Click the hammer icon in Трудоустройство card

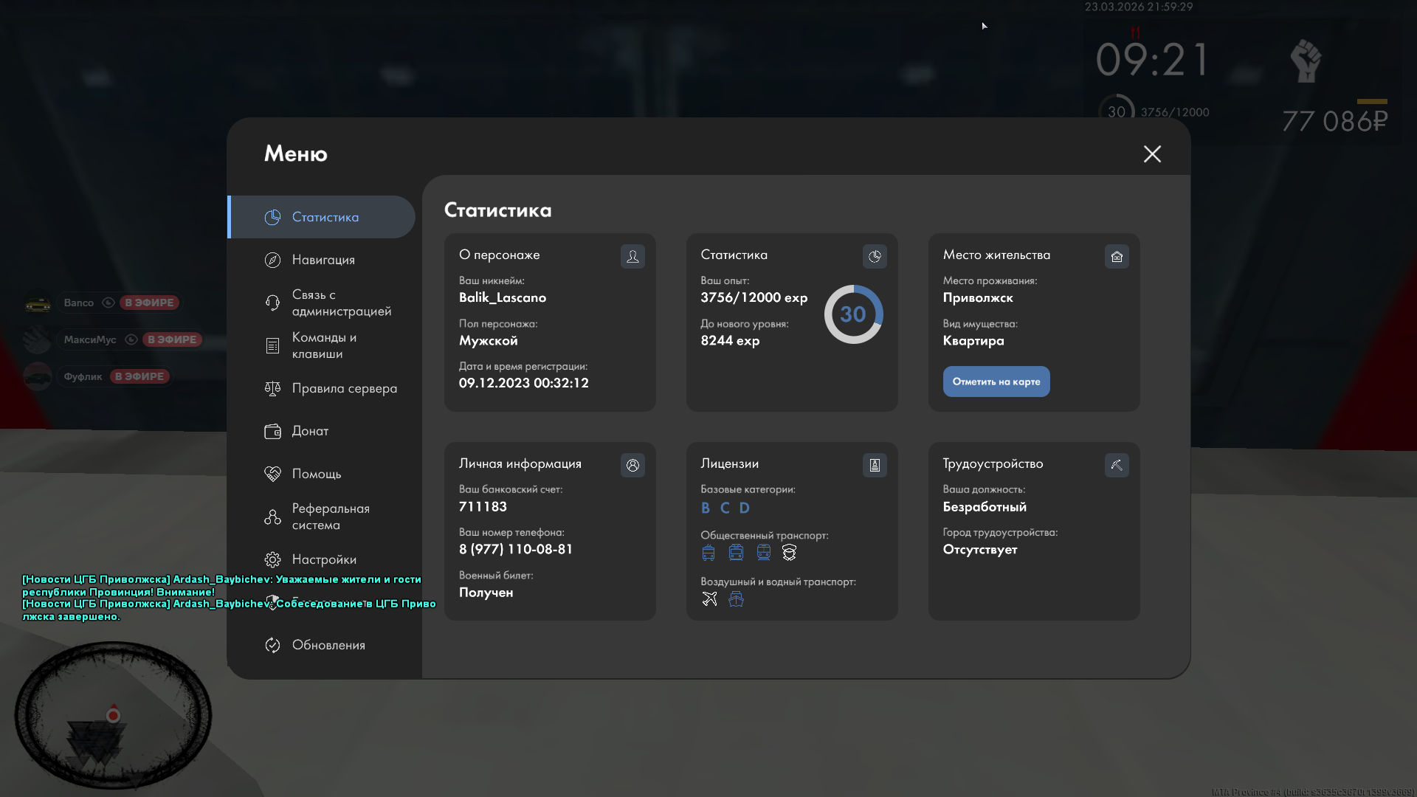tap(1117, 465)
